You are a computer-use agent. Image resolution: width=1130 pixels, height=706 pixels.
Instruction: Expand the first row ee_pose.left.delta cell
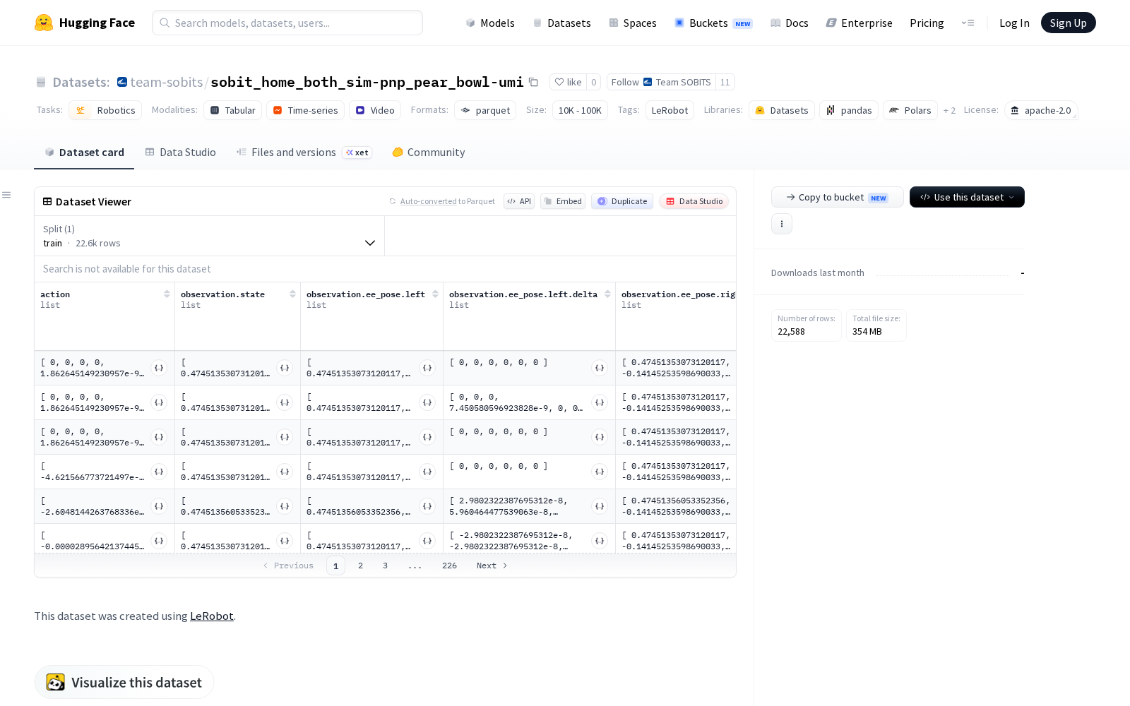(600, 368)
